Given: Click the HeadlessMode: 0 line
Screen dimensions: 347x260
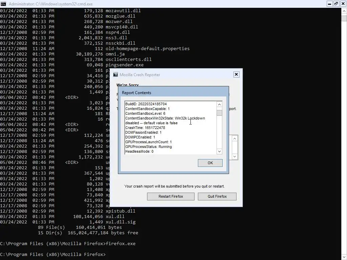Looking at the screenshot, I should (139, 151).
